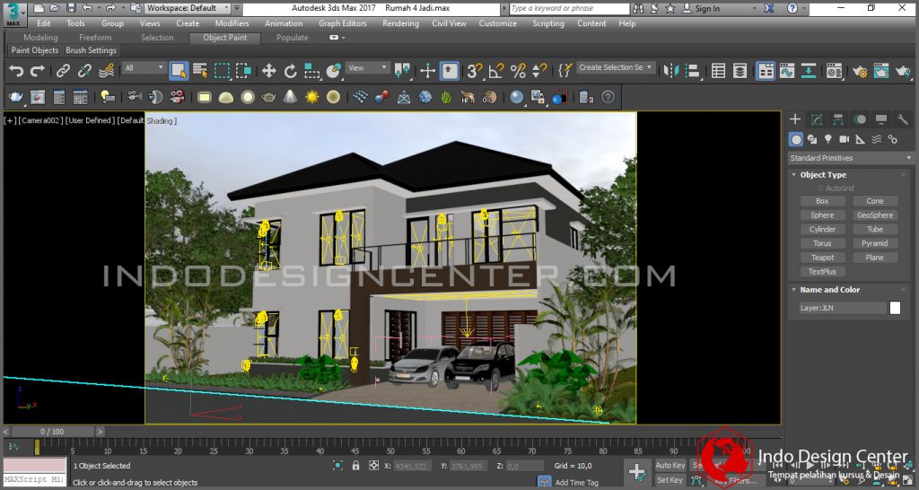Open the Graph Editors menu

[343, 23]
